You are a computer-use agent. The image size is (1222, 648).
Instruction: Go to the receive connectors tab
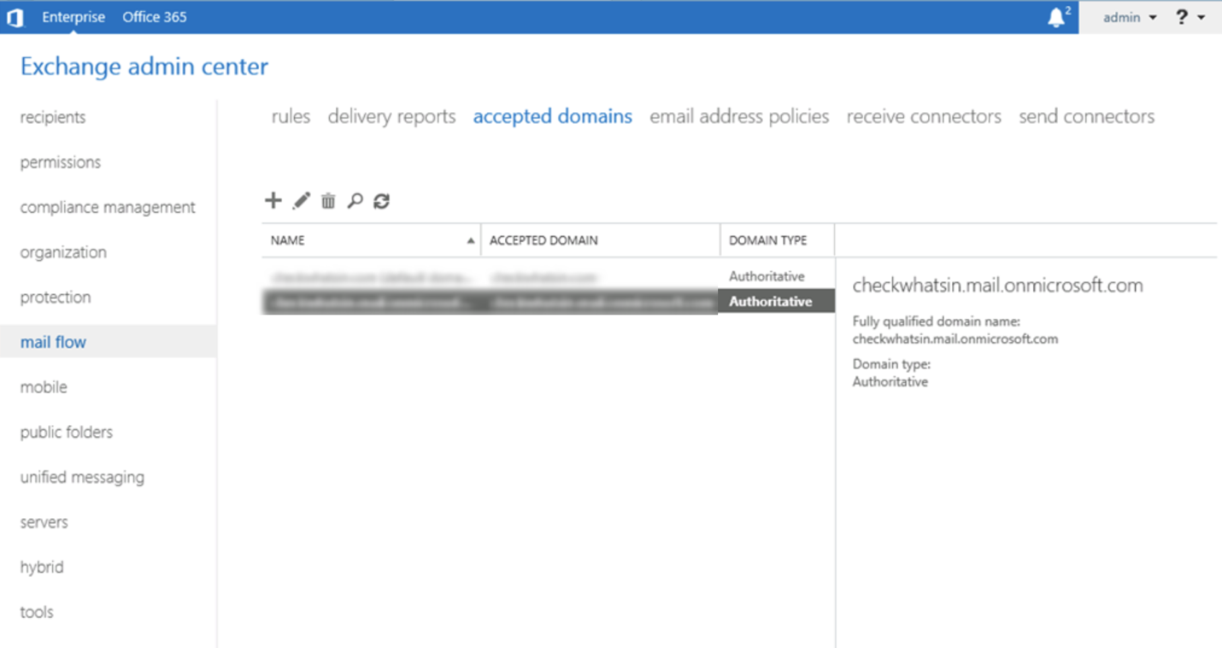924,116
